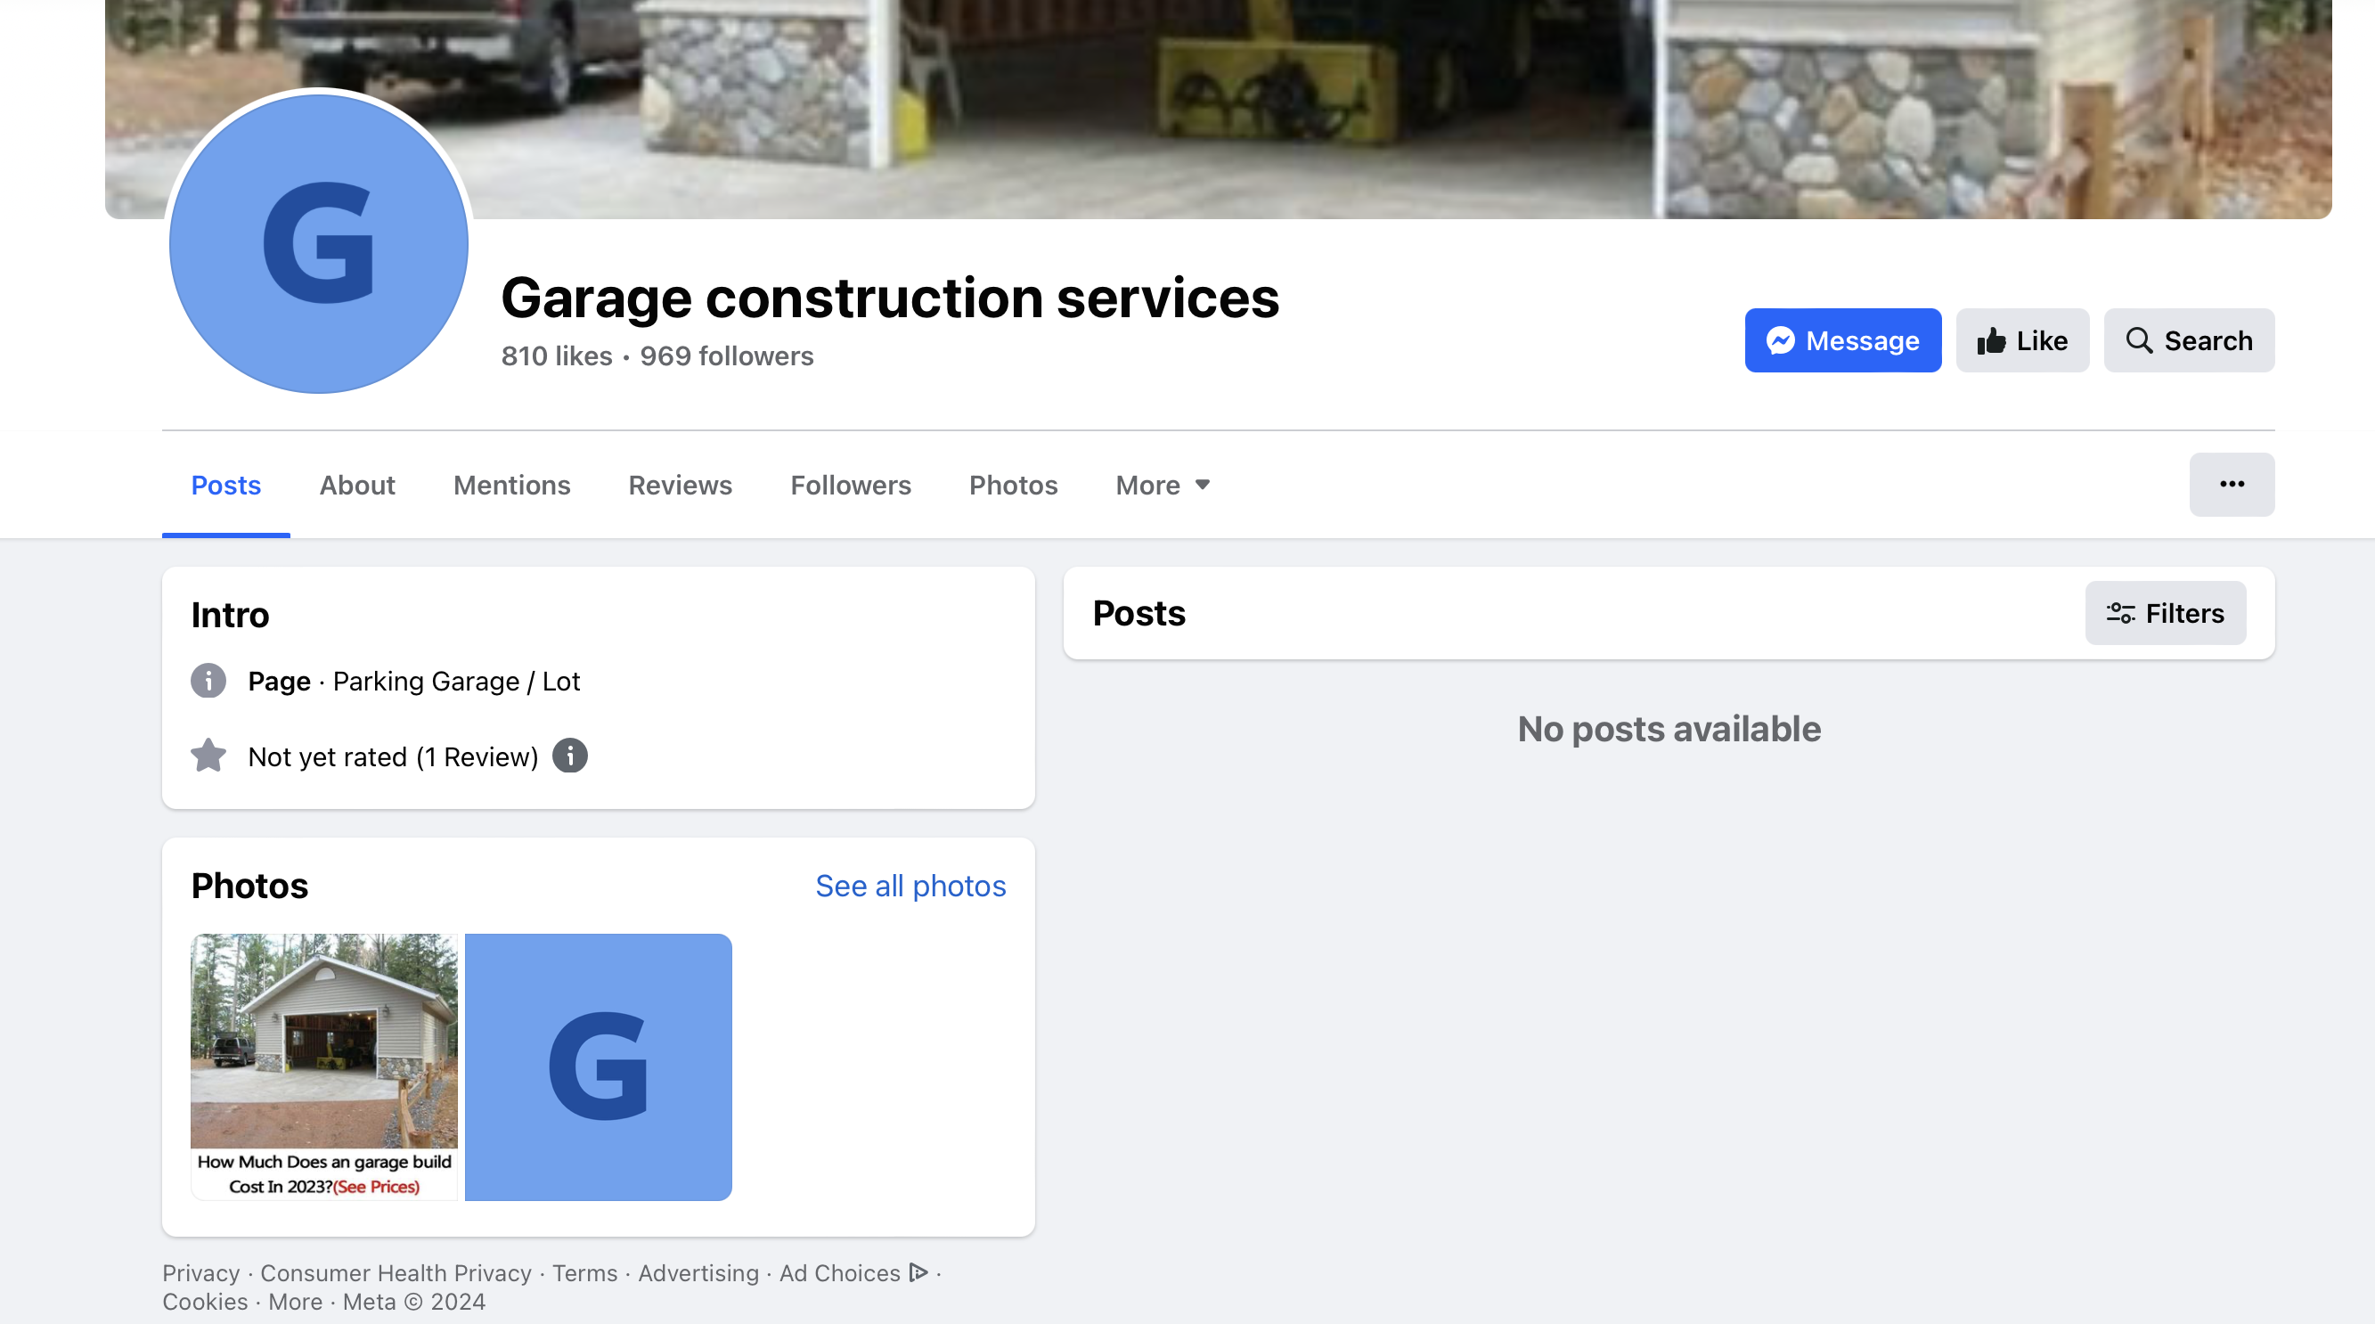Click the Filters sliders icon
This screenshot has height=1324, width=2375.
tap(2119, 613)
